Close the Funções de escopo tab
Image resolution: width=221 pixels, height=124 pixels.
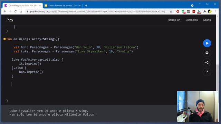click(80, 6)
